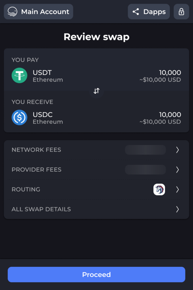The image size is (193, 290).
Task: Click the ~$10,000 USD receive value
Action: (x=160, y=122)
